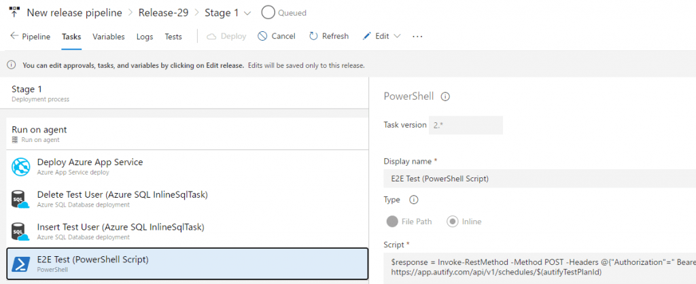Open New release pipeline breadcrumb
696x284 pixels.
[74, 13]
